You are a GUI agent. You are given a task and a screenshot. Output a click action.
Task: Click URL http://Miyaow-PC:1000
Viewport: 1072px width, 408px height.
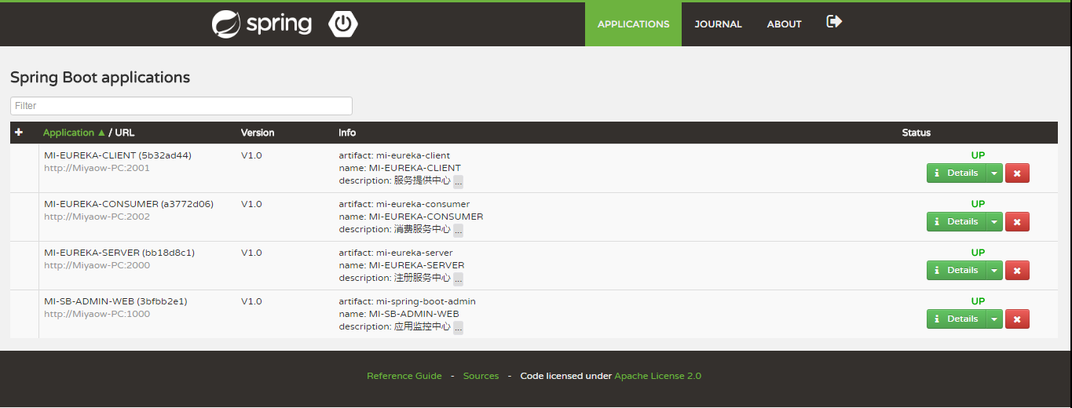(97, 314)
